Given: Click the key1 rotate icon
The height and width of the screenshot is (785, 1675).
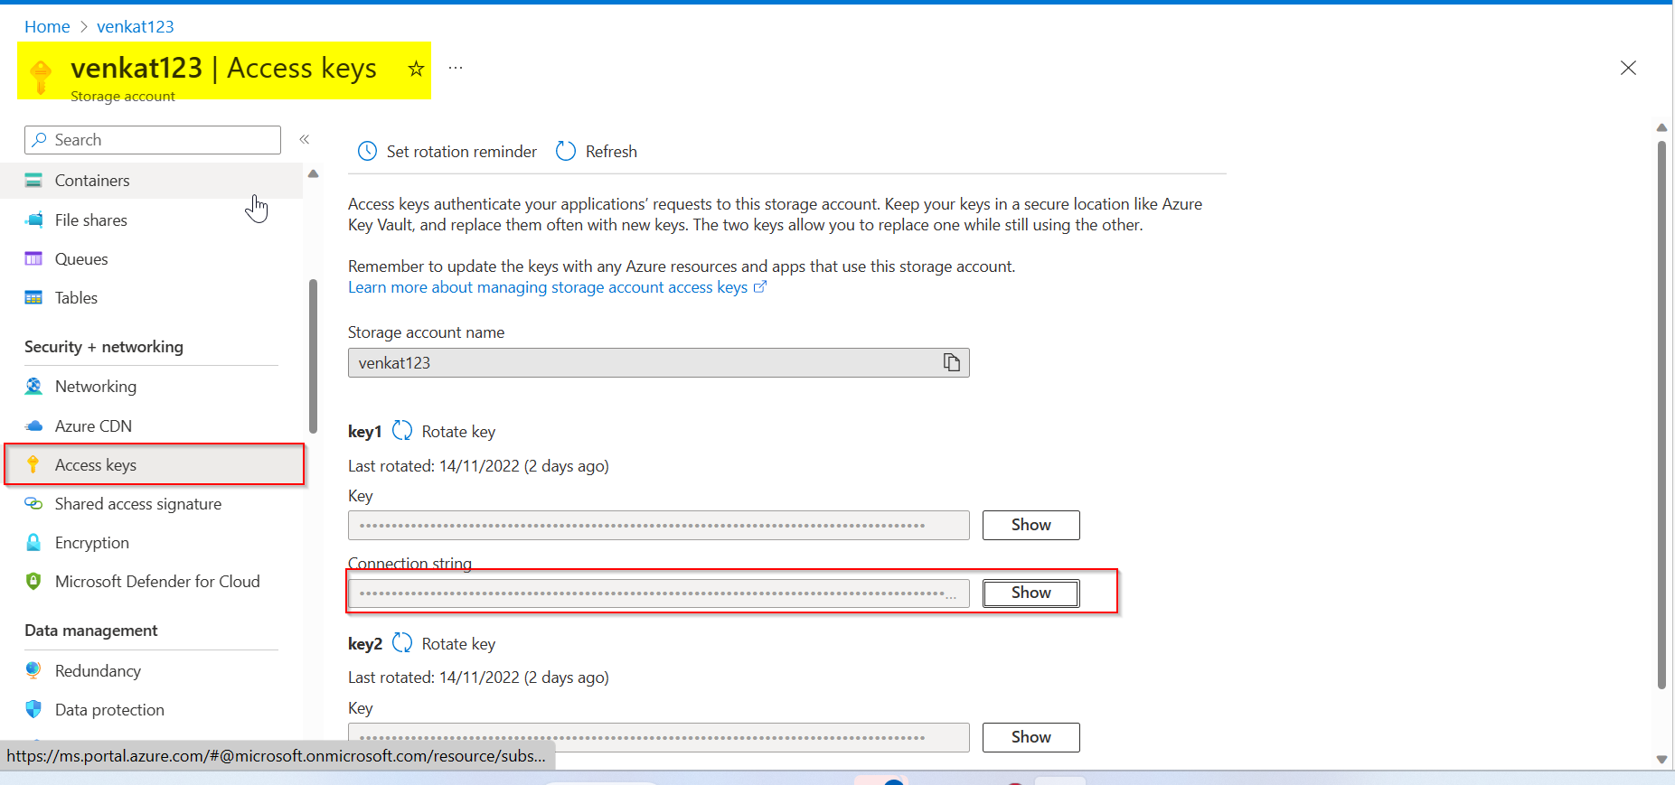Looking at the screenshot, I should point(402,431).
